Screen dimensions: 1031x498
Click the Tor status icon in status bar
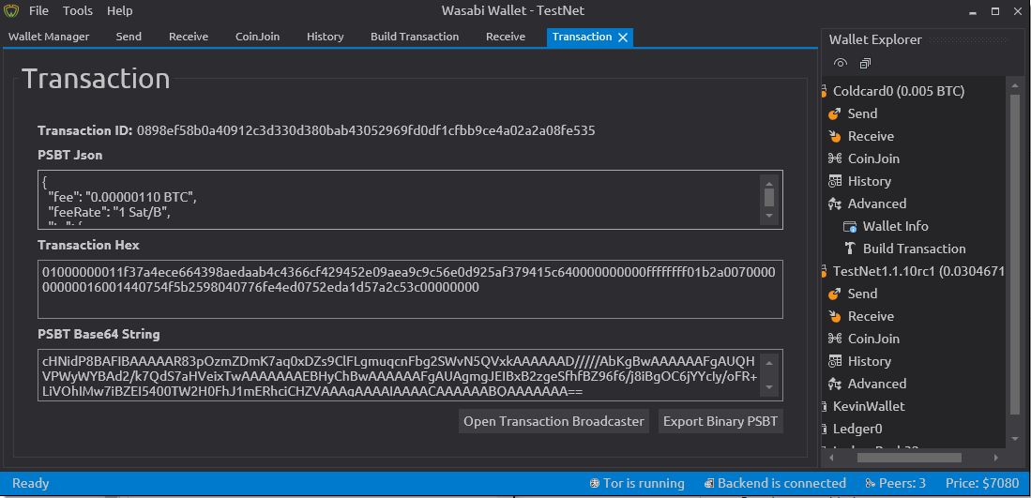(x=595, y=484)
